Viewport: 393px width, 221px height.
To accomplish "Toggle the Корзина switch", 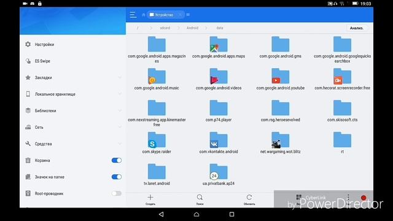I will tap(117, 160).
